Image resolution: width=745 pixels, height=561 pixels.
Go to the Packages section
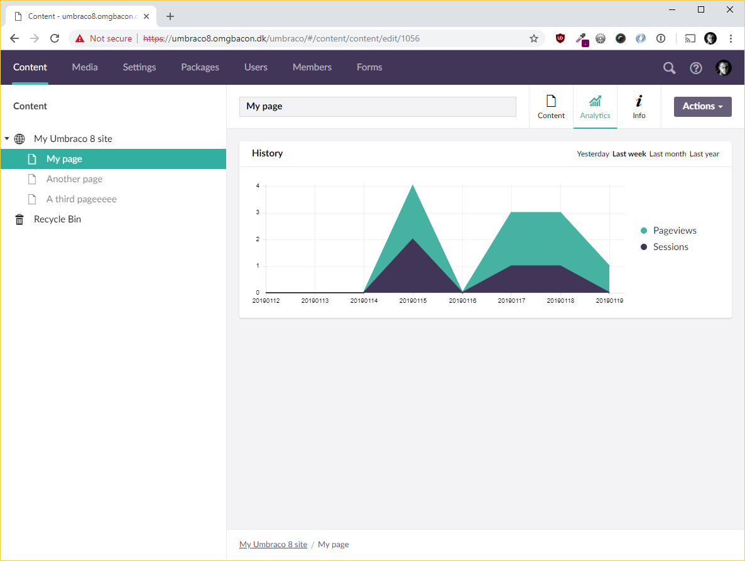[x=200, y=67]
